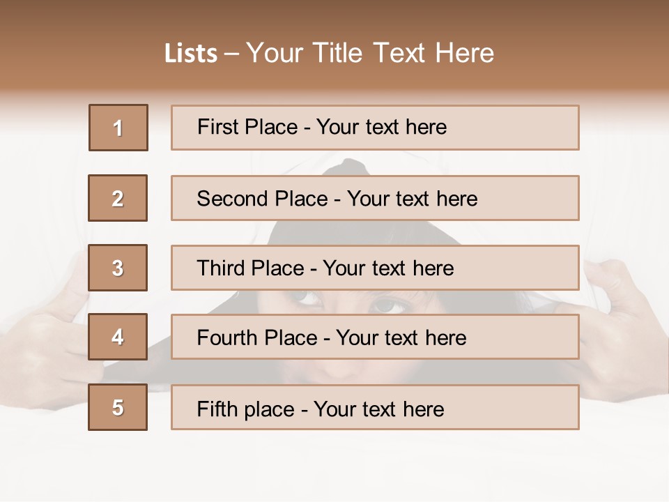The width and height of the screenshot is (669, 502).
Task: Click the number 3 box
Action: 118,268
